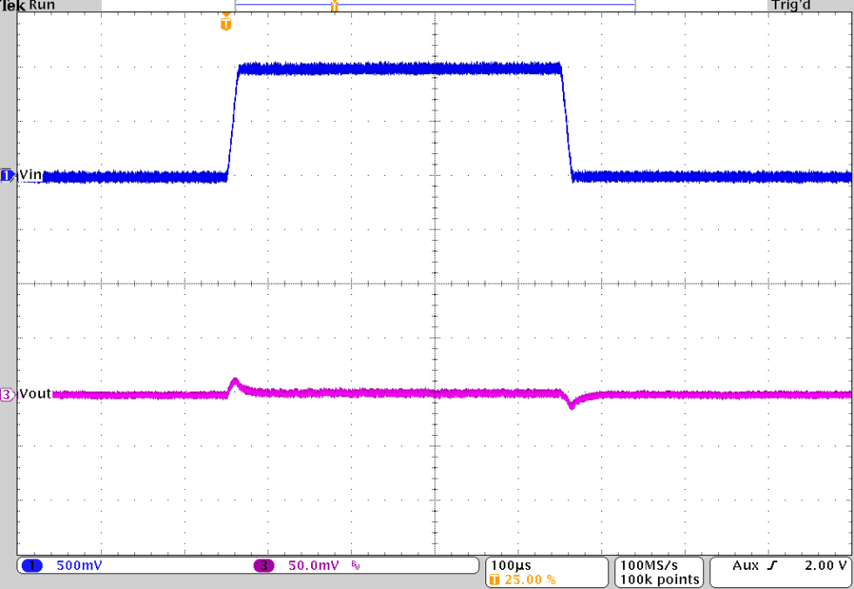Toggle Channel 3 visibility via its badge
Screen dimensions: 854x589
pos(4,392)
